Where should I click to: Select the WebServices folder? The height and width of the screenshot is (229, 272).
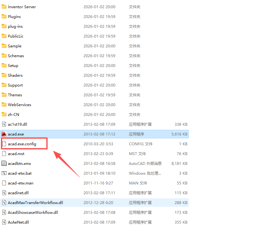(19, 105)
